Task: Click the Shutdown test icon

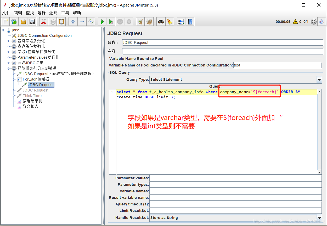Action: 129,22
